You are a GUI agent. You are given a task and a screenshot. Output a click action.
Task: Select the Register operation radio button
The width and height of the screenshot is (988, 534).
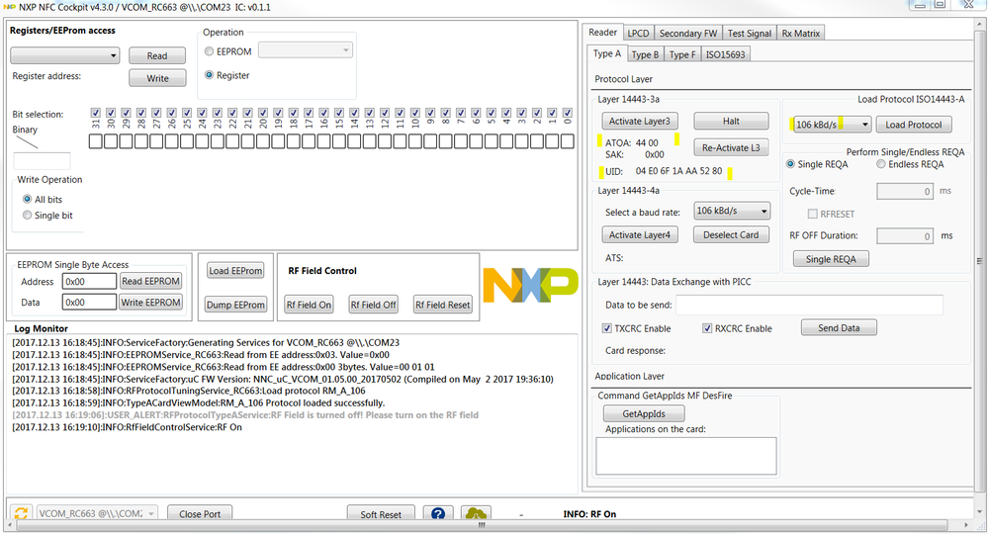click(x=210, y=75)
